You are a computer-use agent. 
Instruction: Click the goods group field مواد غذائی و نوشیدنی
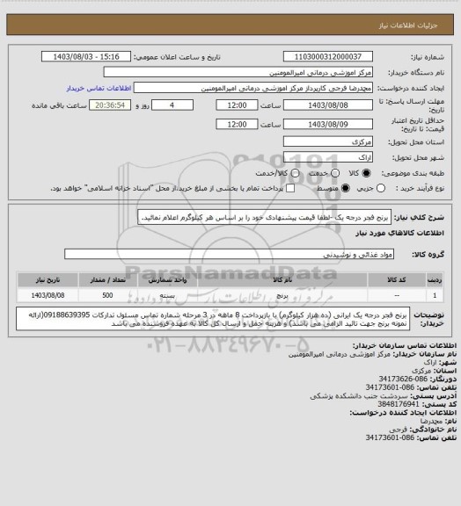tap(229, 254)
